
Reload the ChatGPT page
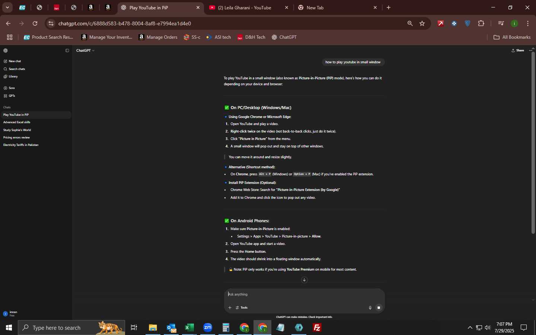[x=35, y=23]
